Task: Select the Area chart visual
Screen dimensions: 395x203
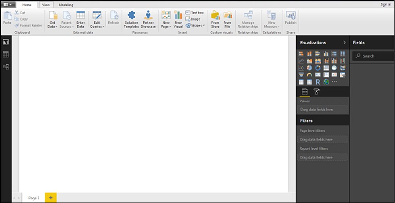Action: coord(309,61)
